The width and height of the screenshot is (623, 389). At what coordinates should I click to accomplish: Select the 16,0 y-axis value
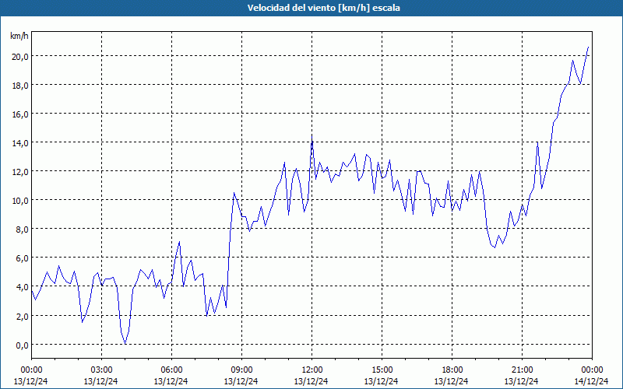(20, 114)
